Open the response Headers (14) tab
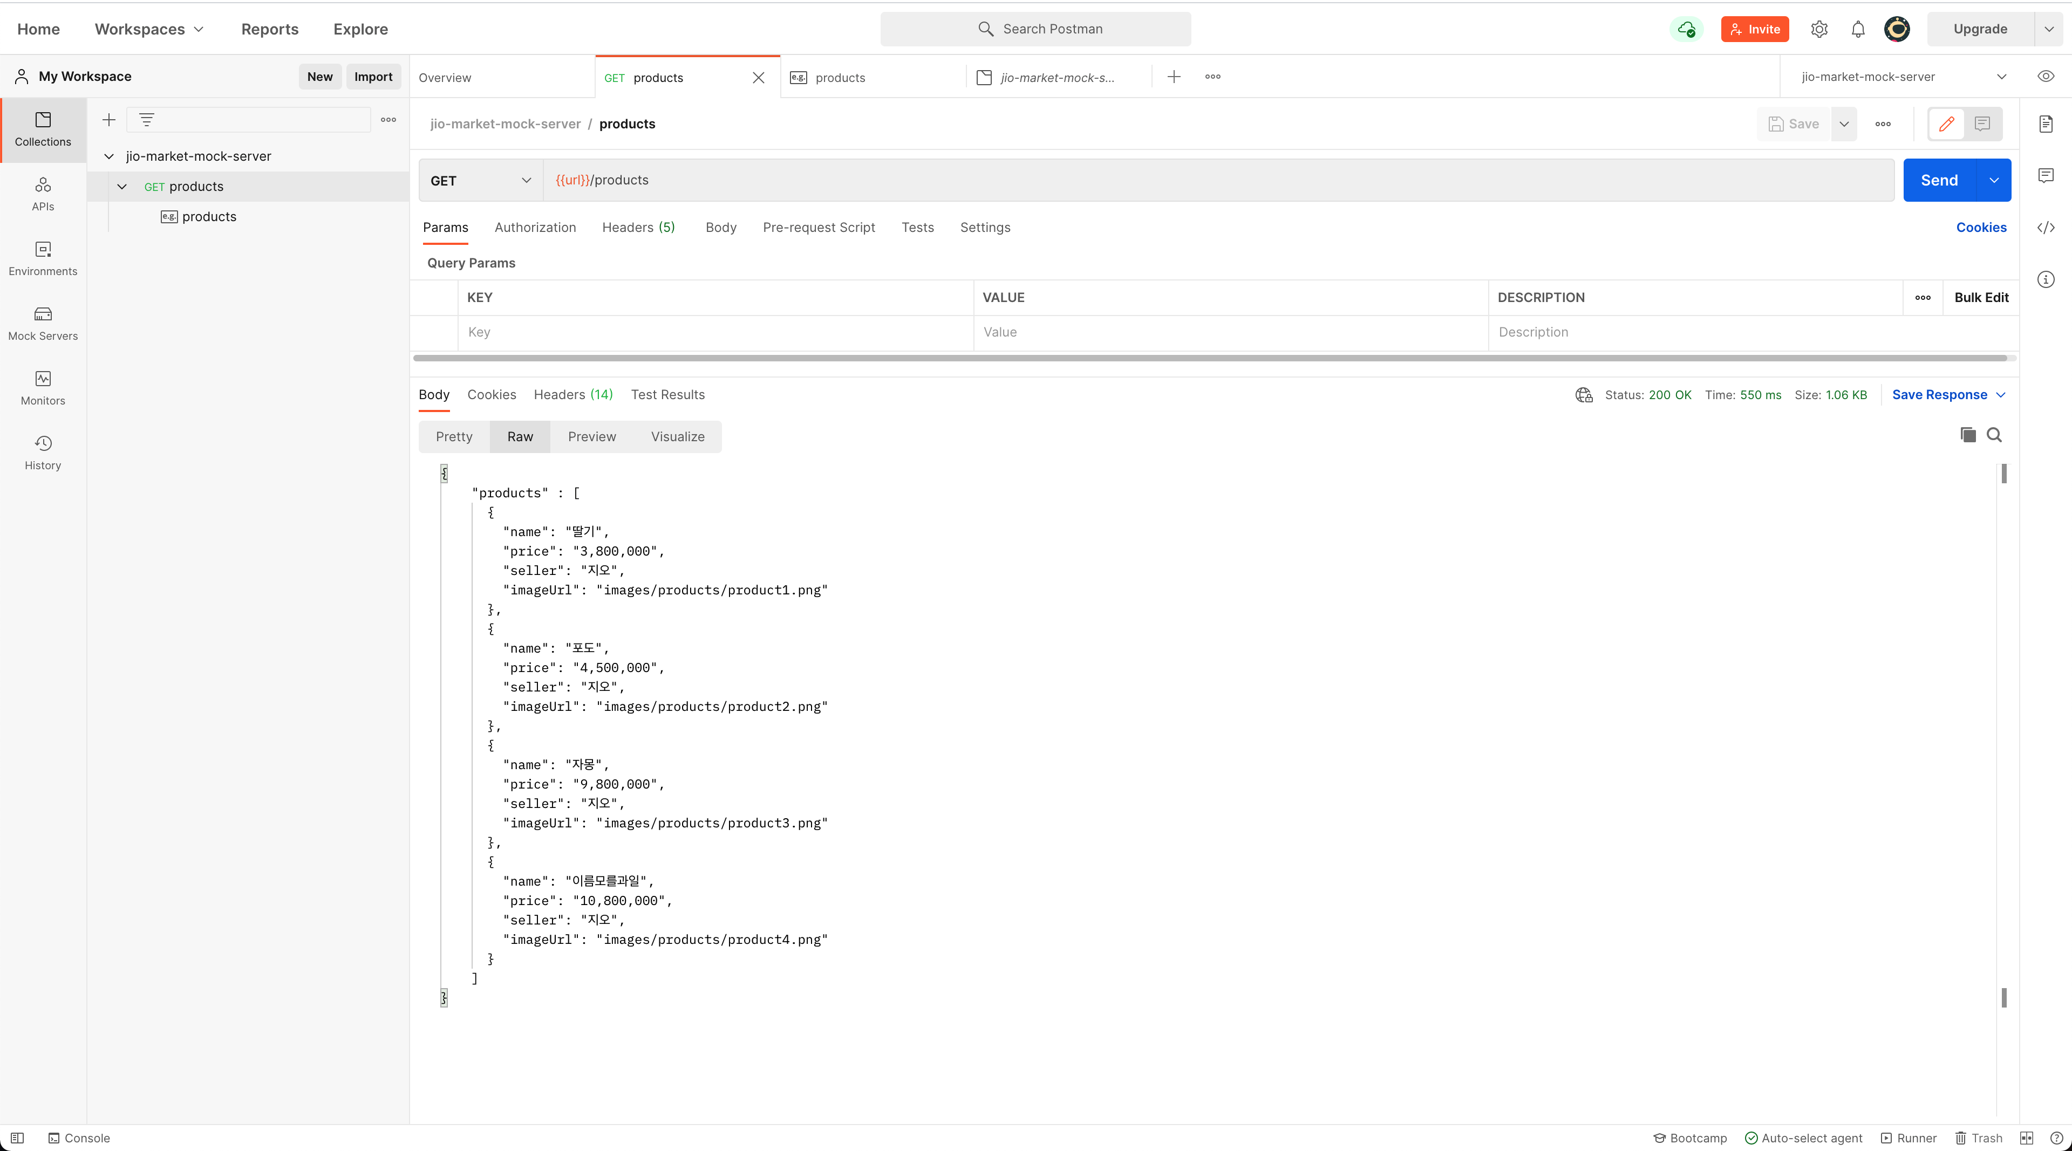This screenshot has height=1151, width=2072. pos(572,395)
